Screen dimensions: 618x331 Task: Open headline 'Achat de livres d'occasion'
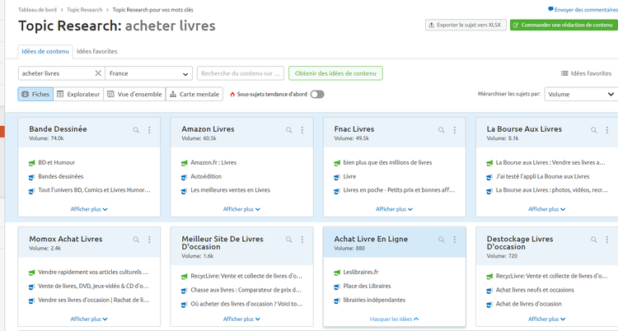tap(528, 304)
